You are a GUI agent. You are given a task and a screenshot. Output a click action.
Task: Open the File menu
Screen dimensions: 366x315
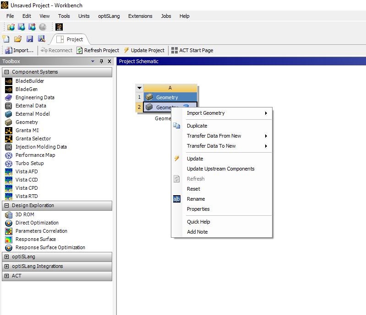10,16
